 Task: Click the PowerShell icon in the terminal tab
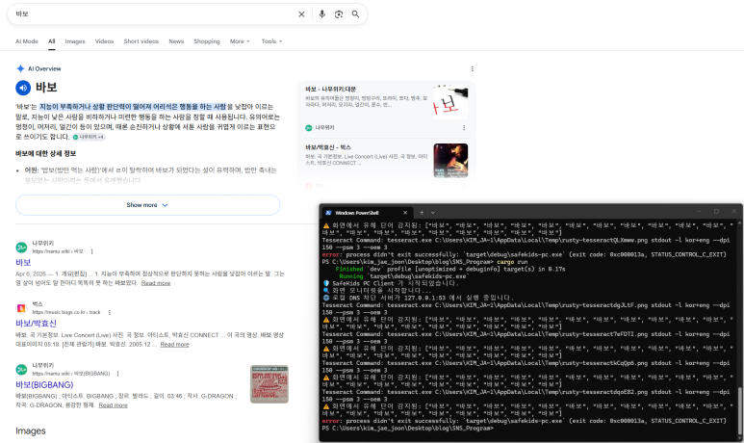pyautogui.click(x=328, y=213)
